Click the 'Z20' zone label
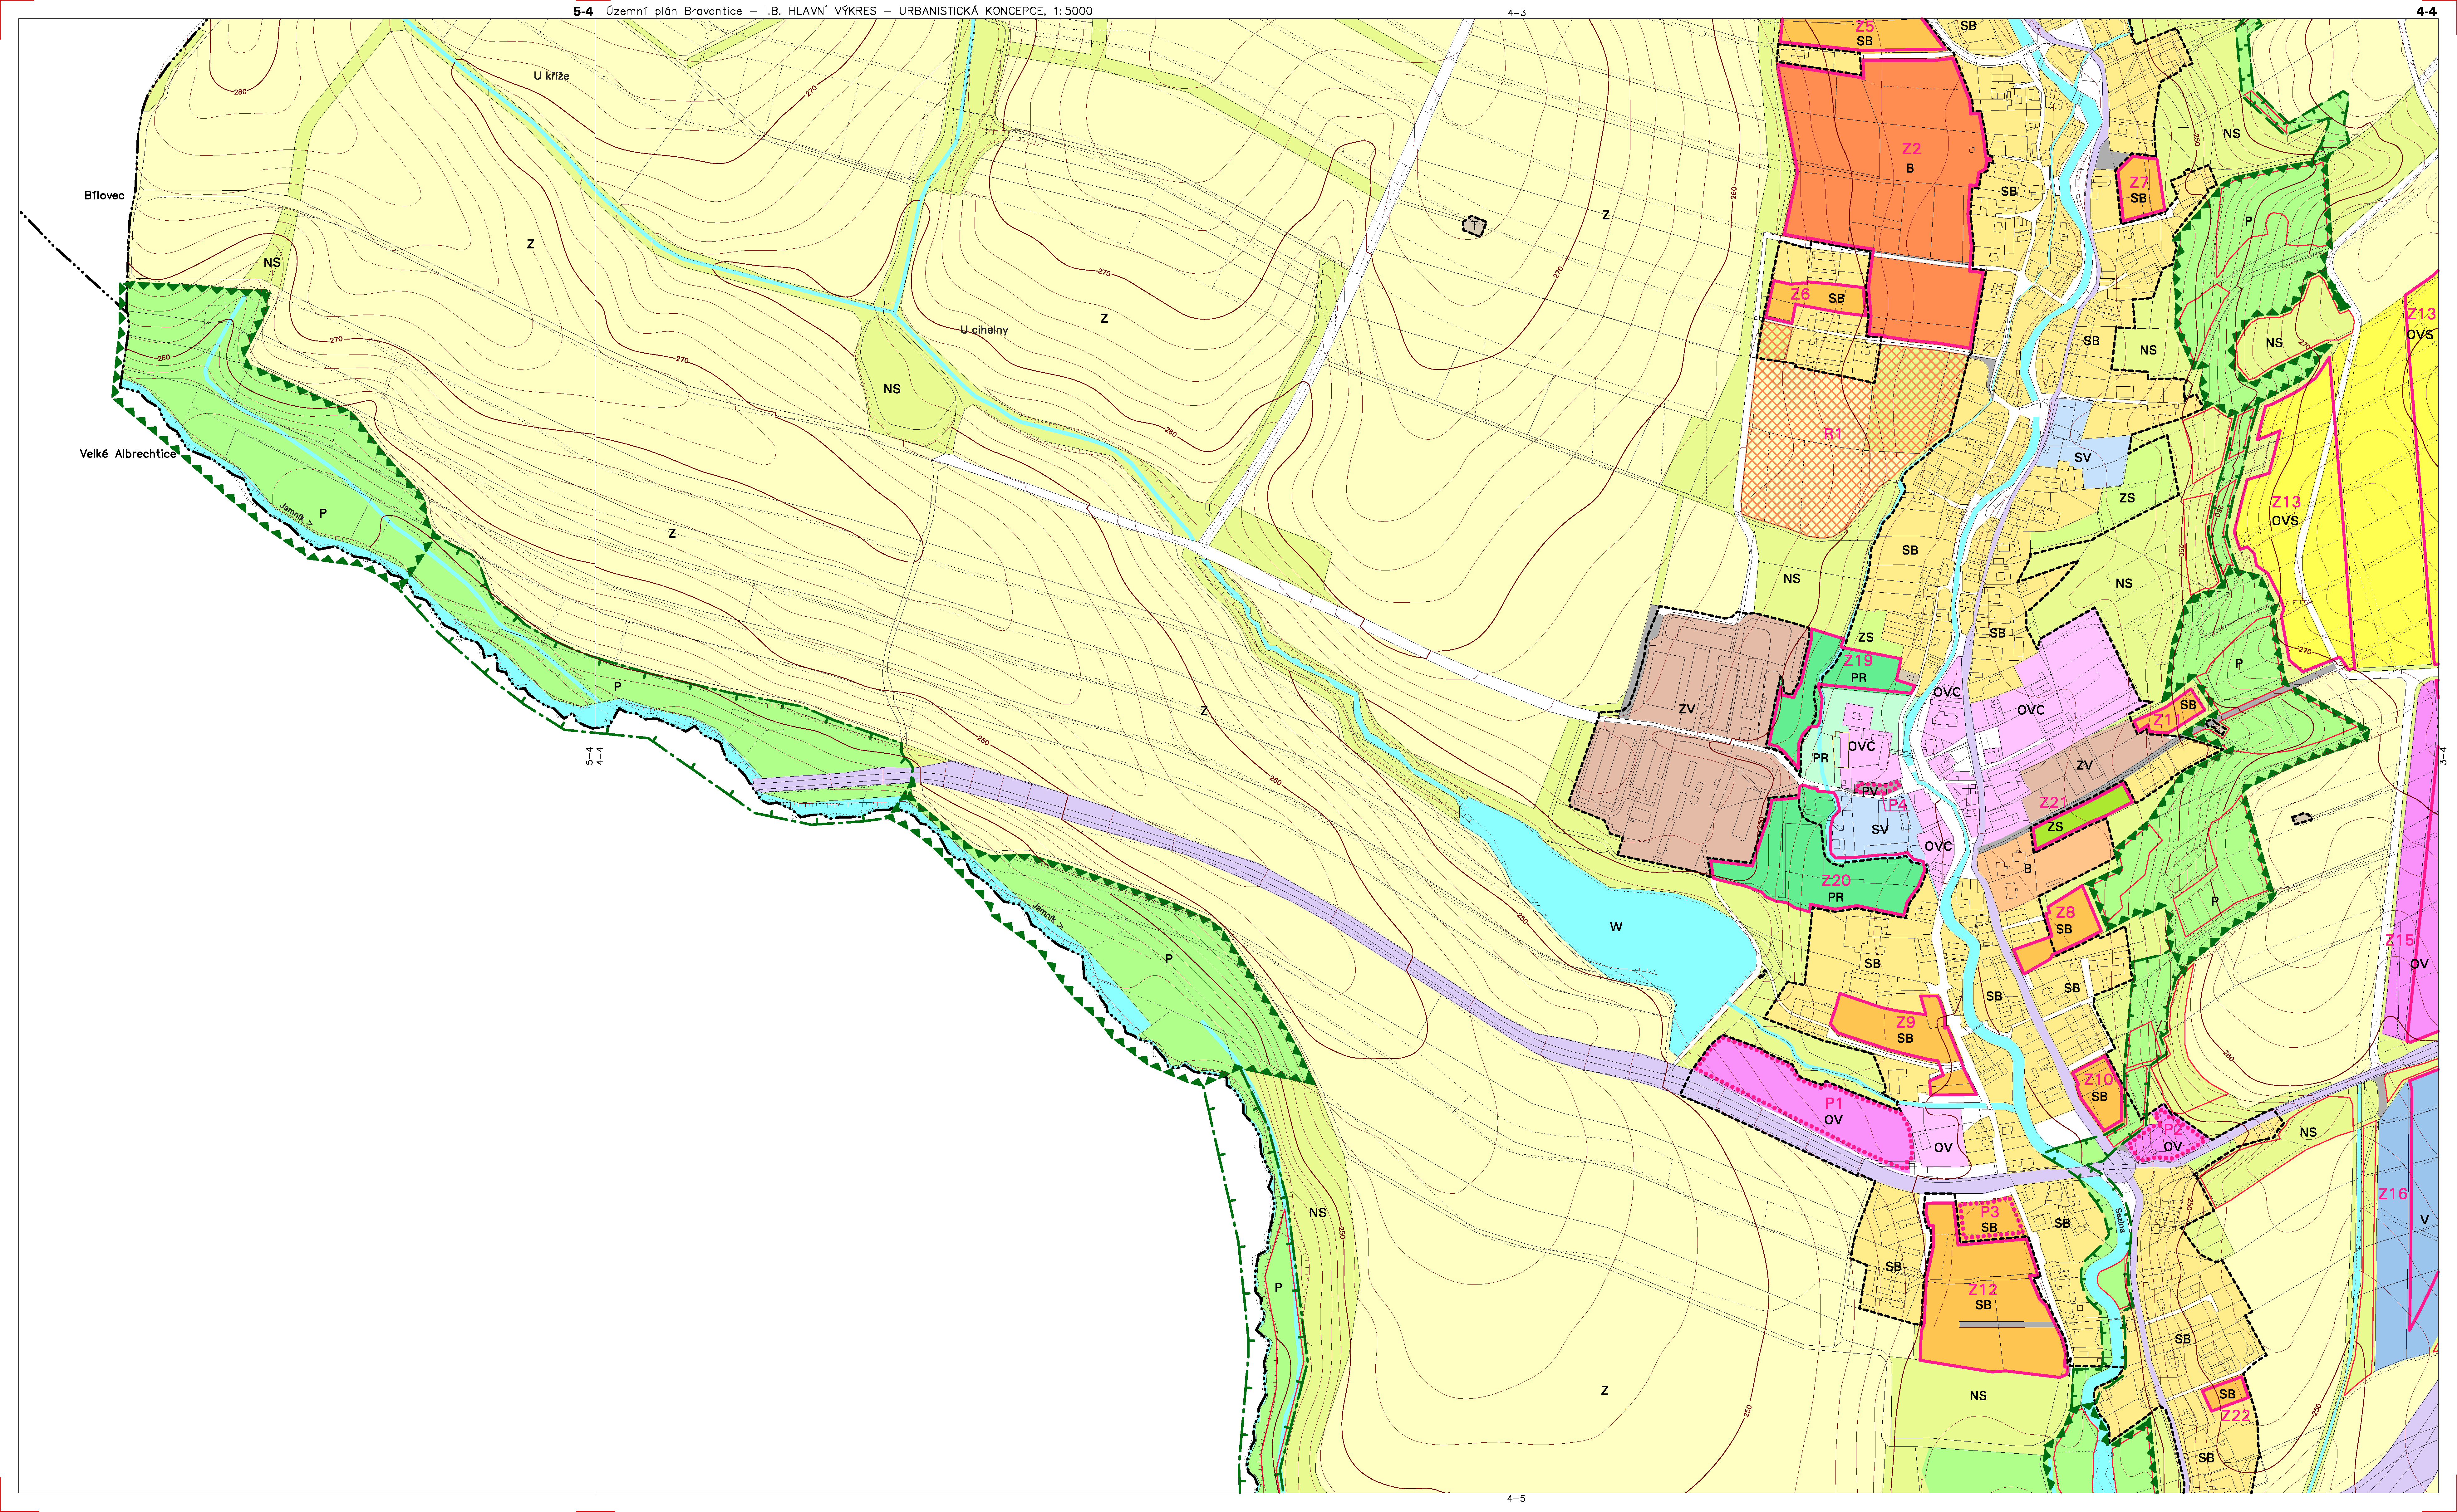This screenshot has width=2457, height=1512. pos(1836,881)
